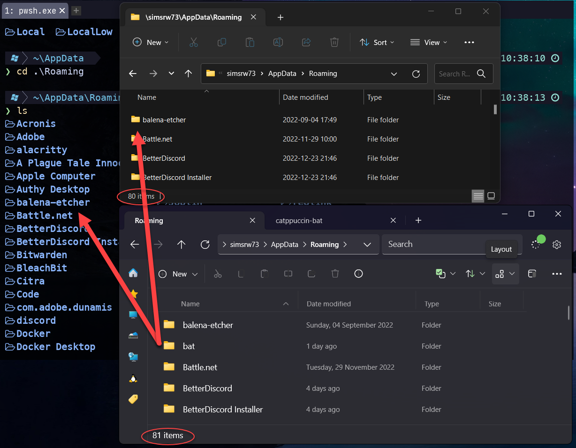Image resolution: width=576 pixels, height=448 pixels.
Task: Click Rename icon in Explorer window toolbar
Action: 278,42
